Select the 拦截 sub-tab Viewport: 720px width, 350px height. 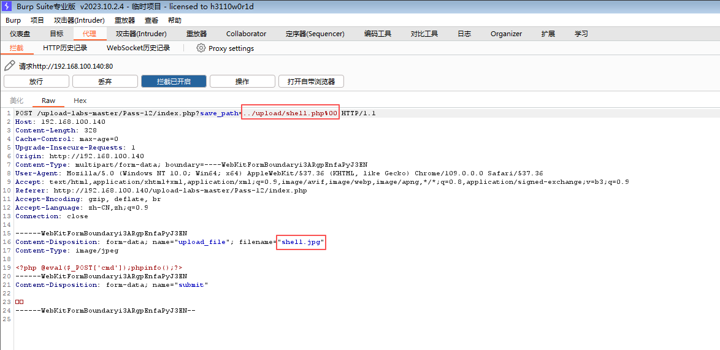[x=17, y=48]
